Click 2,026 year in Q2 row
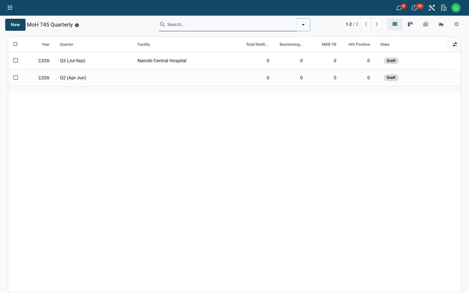This screenshot has width=469, height=293. click(44, 78)
